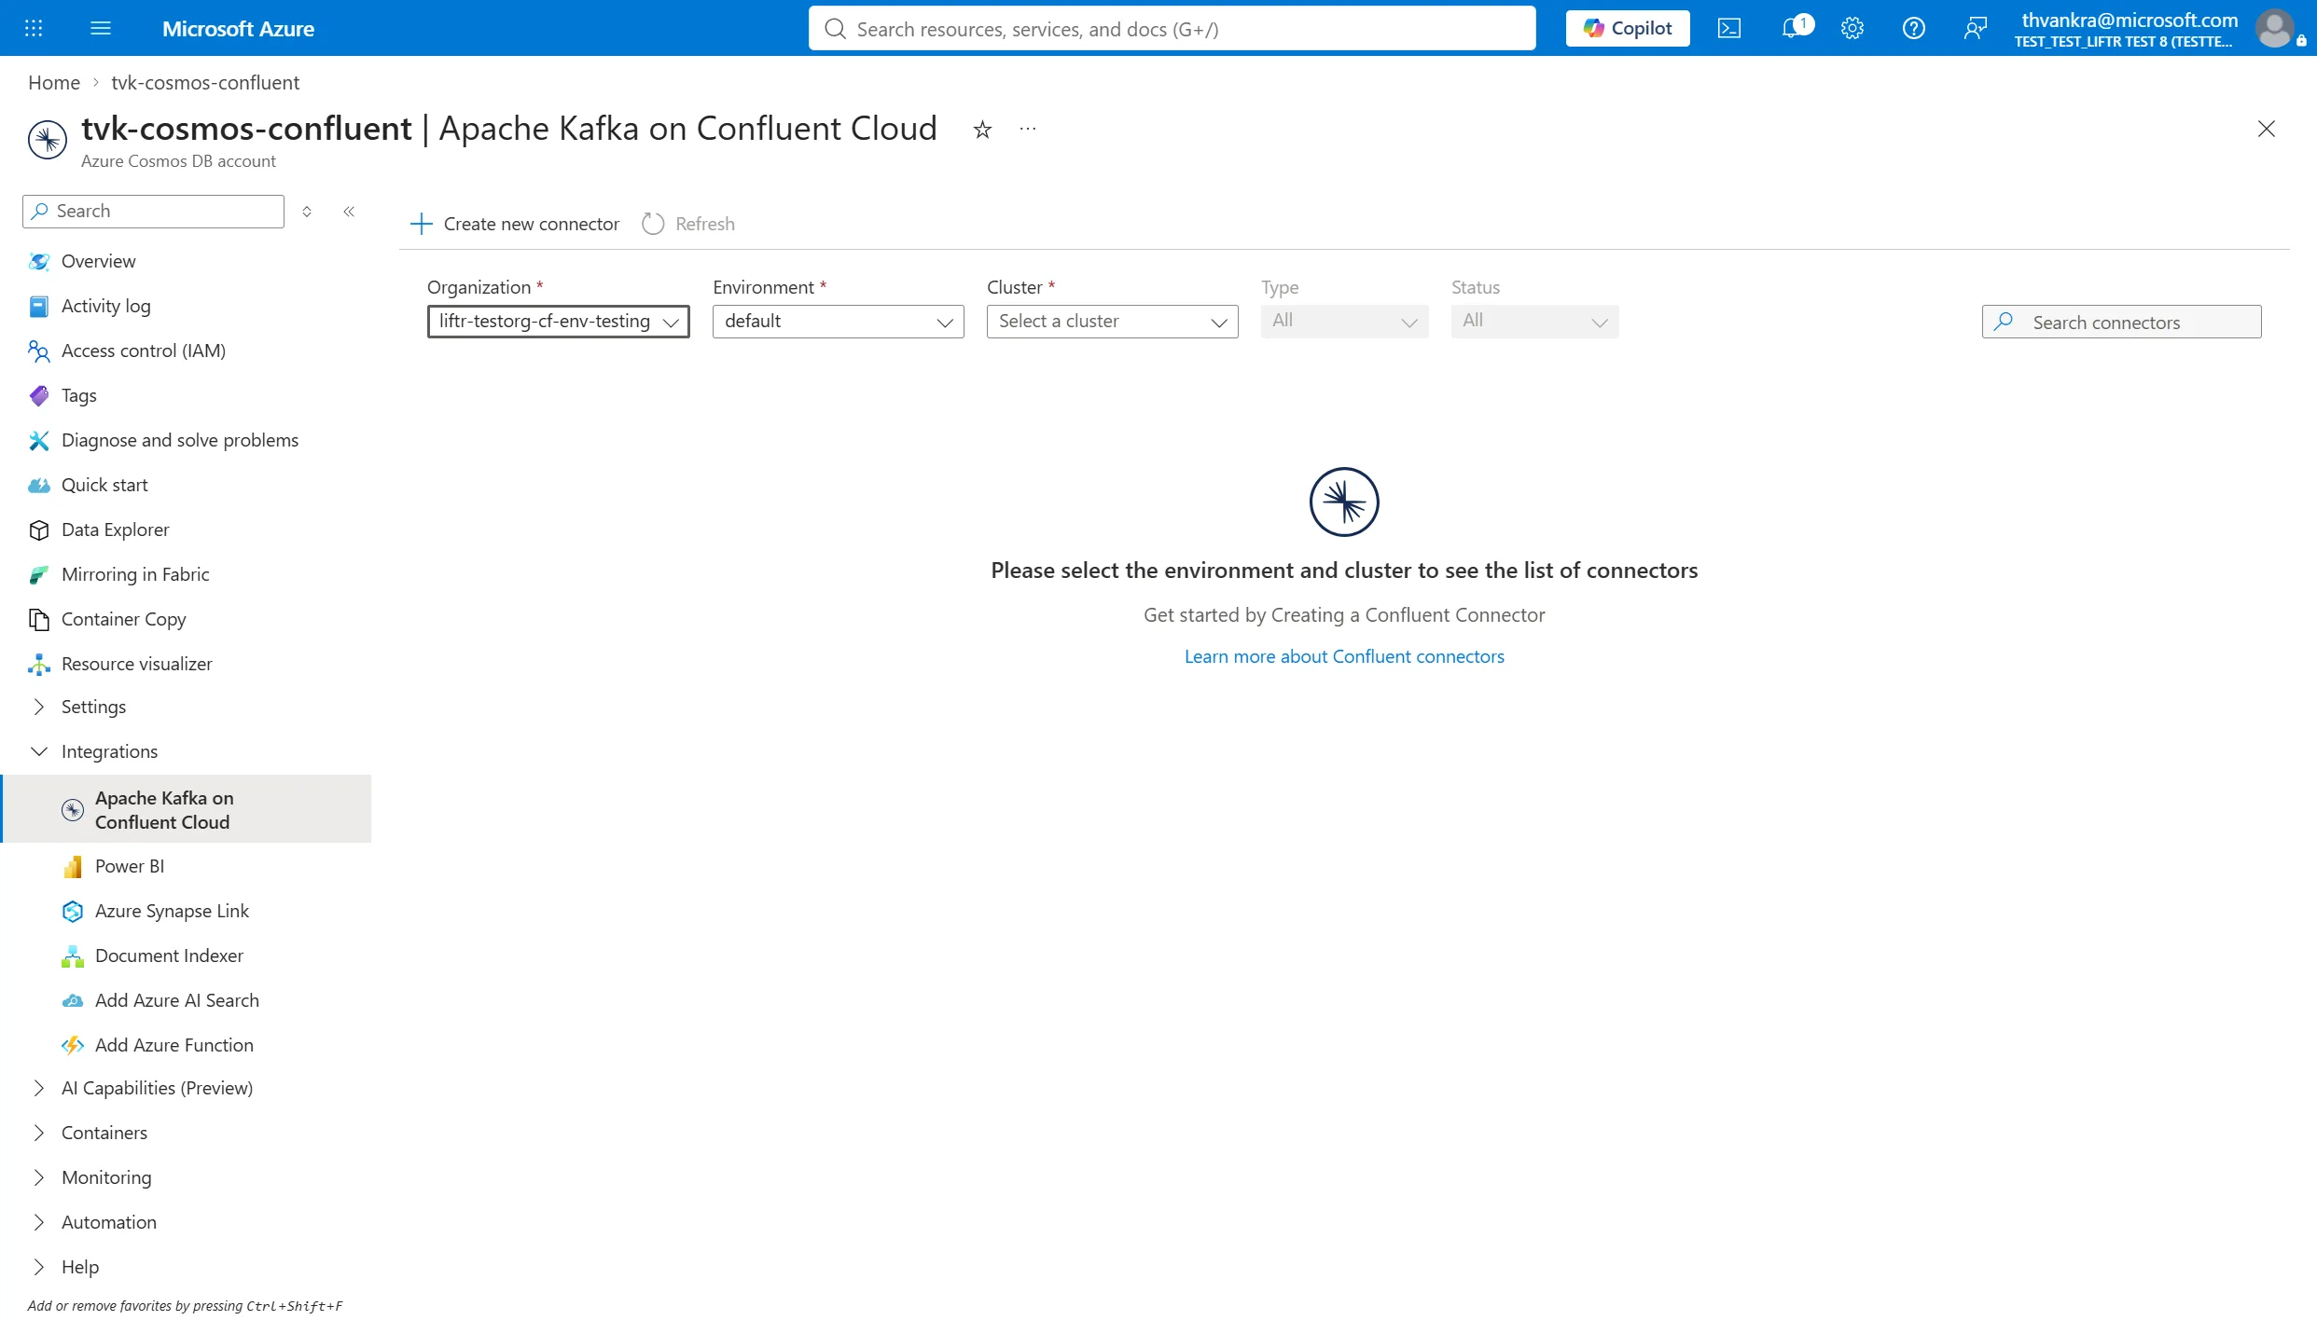2317x1320 pixels.
Task: Focus the sidebar Search field
Action: (153, 212)
